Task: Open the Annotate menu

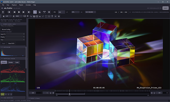Action: tap(28, 5)
